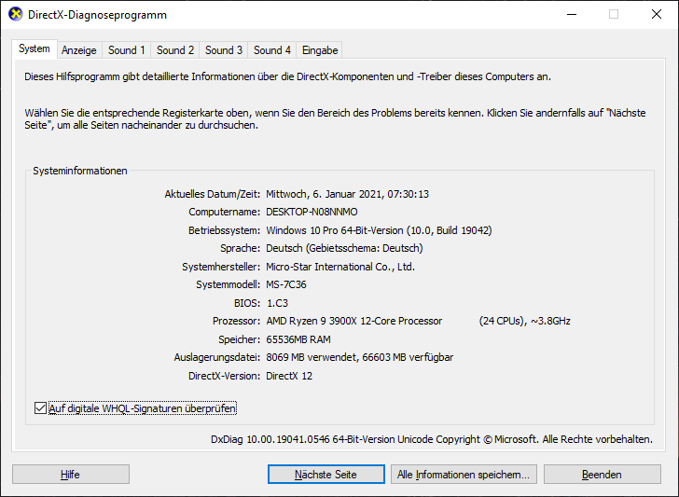Screen dimensions: 679x497
Task: Click the Systeminformationen group label
Action: (80, 171)
